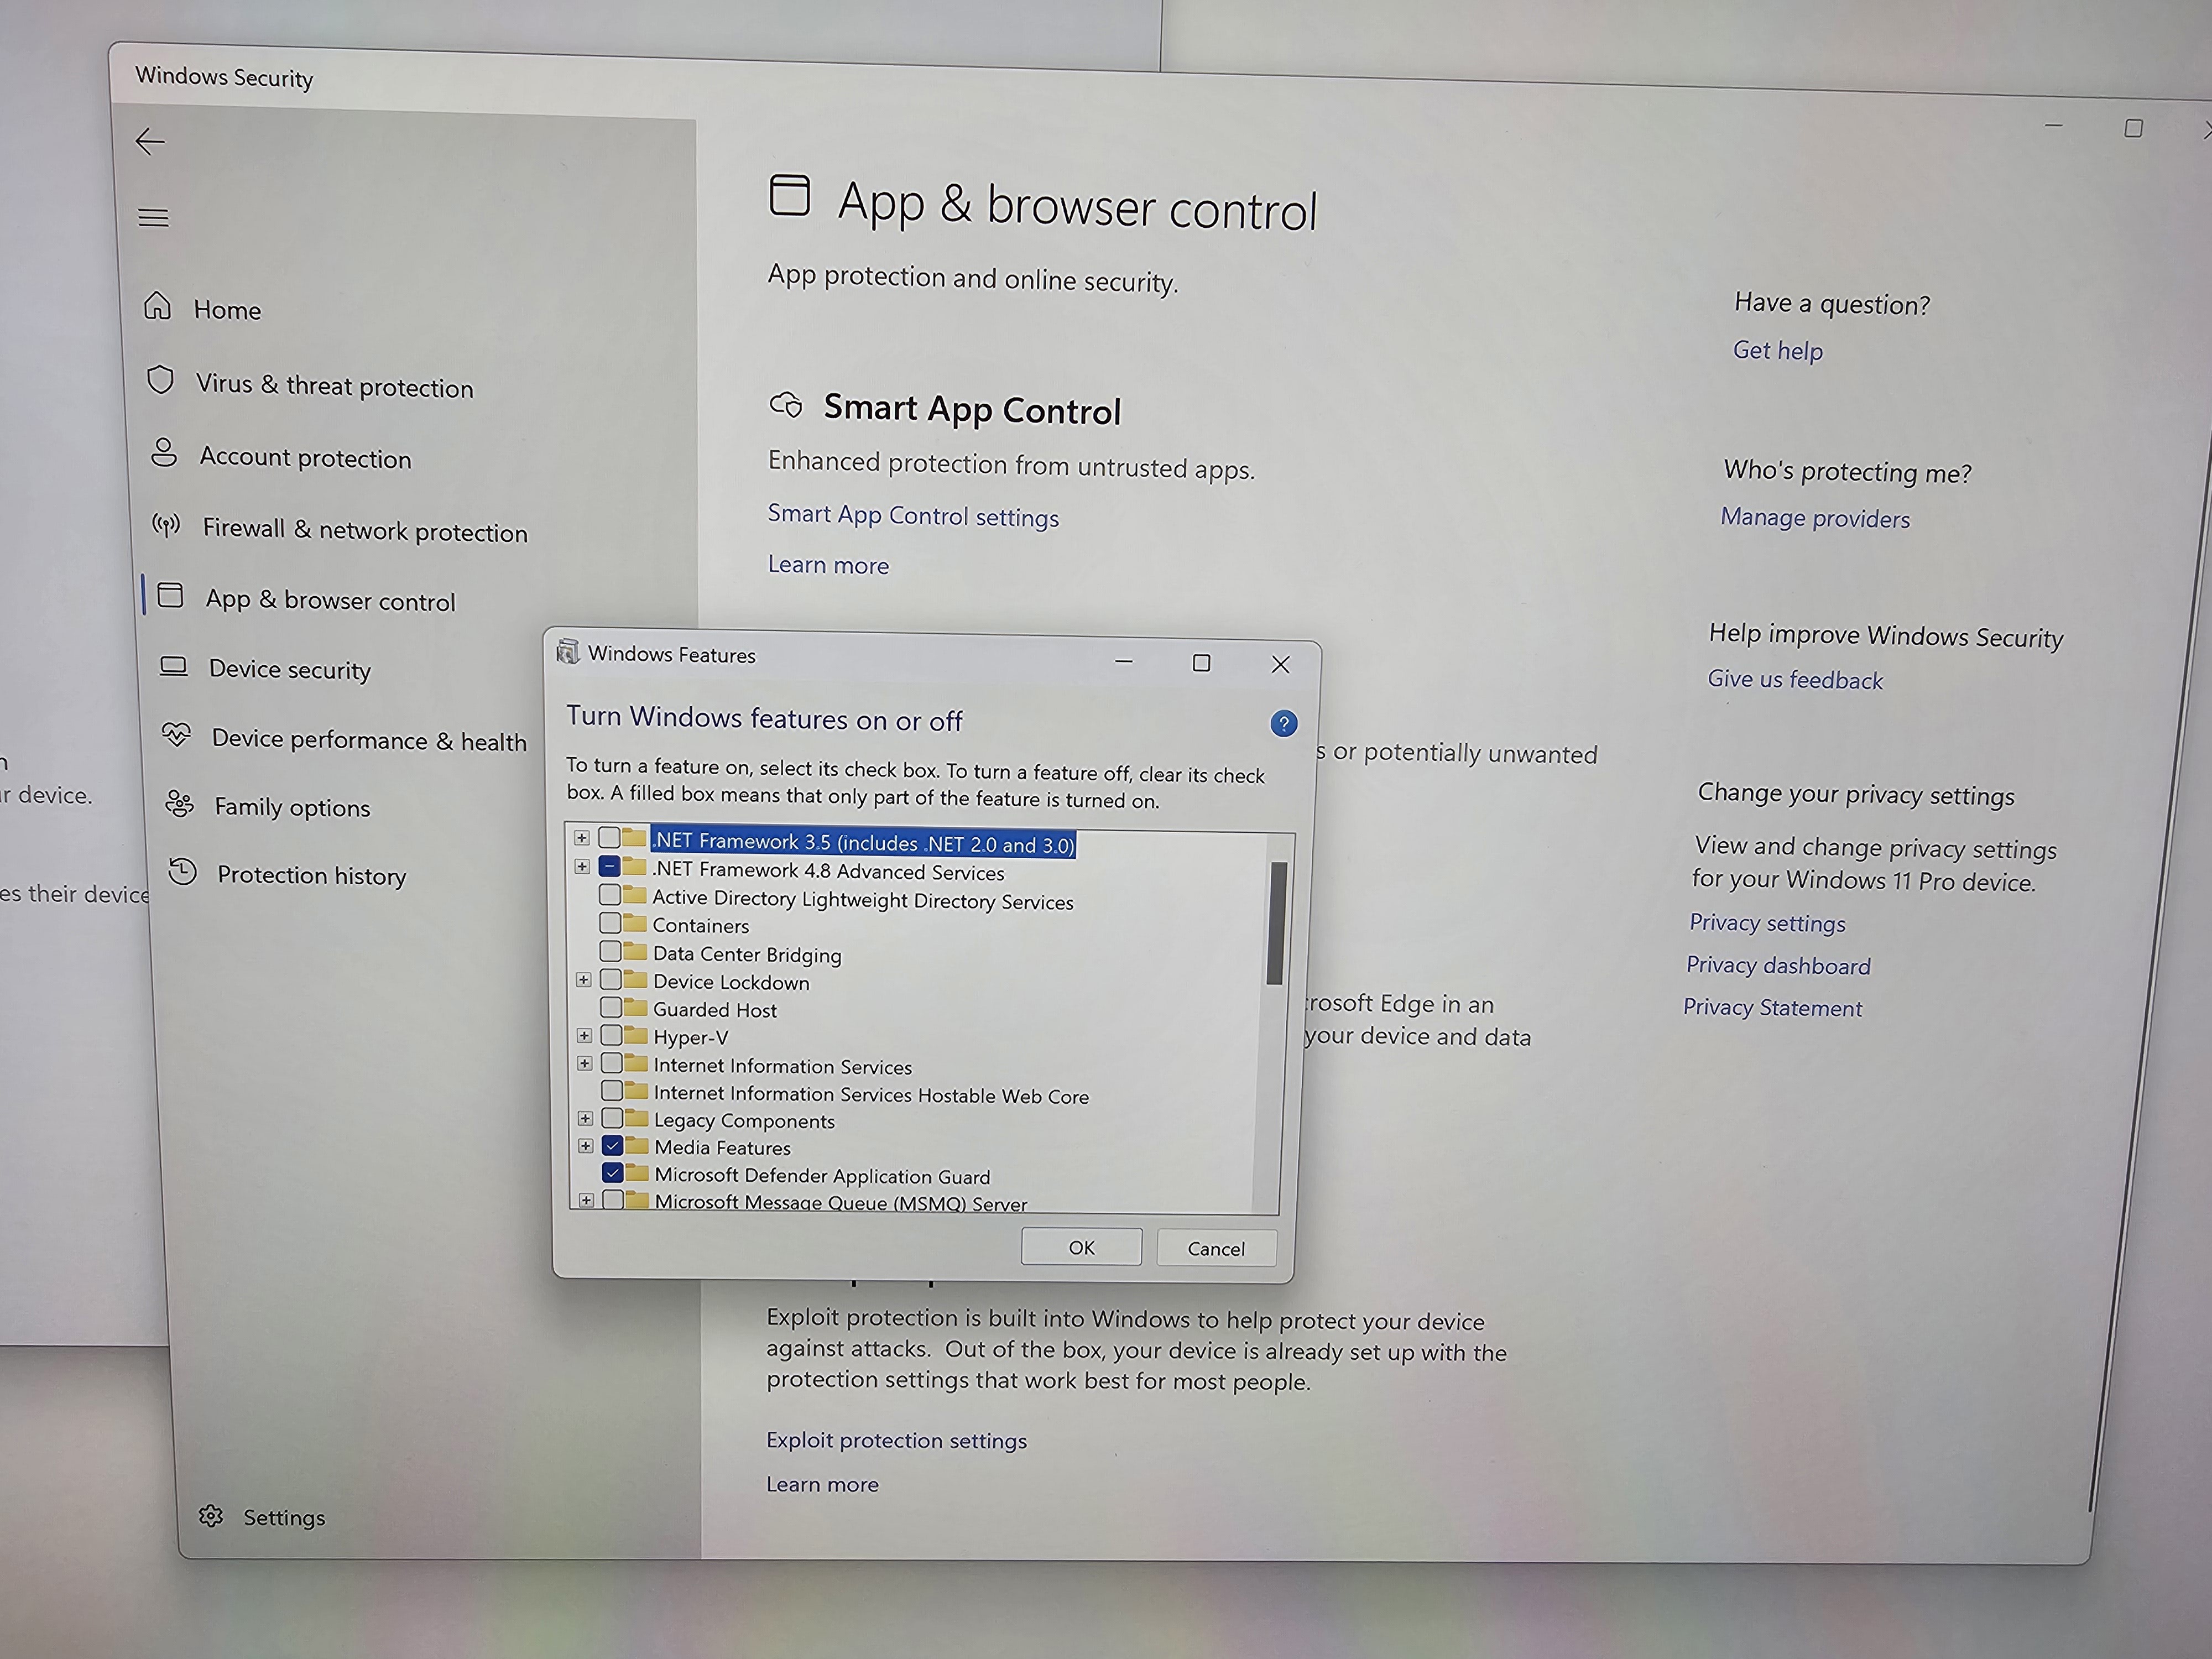Click OK in Windows Features dialog
The width and height of the screenshot is (2212, 1659).
[x=1081, y=1247]
